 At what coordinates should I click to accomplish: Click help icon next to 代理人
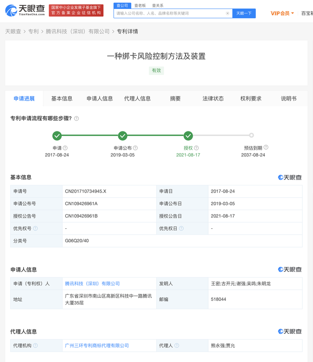(x=177, y=345)
